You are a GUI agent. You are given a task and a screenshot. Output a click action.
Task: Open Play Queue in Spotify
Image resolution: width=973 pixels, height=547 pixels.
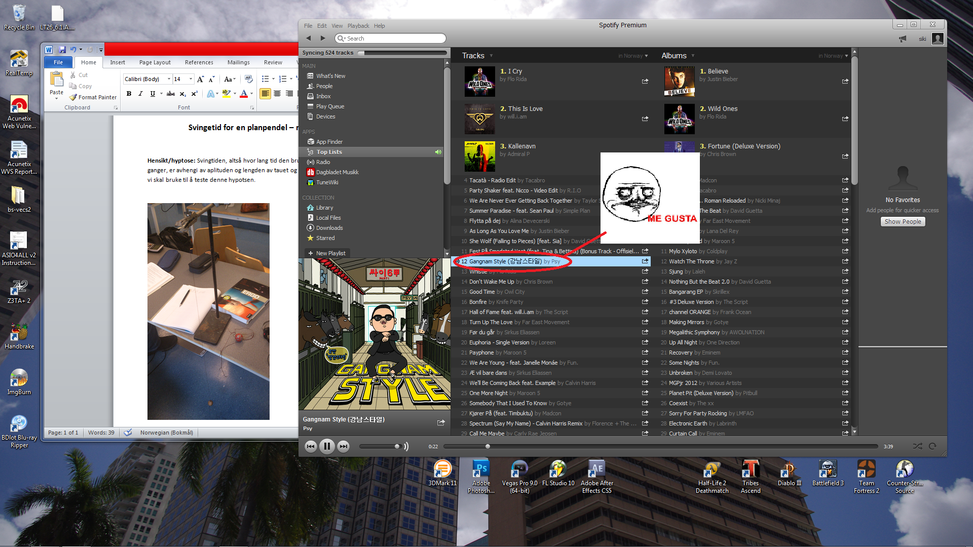330,106
